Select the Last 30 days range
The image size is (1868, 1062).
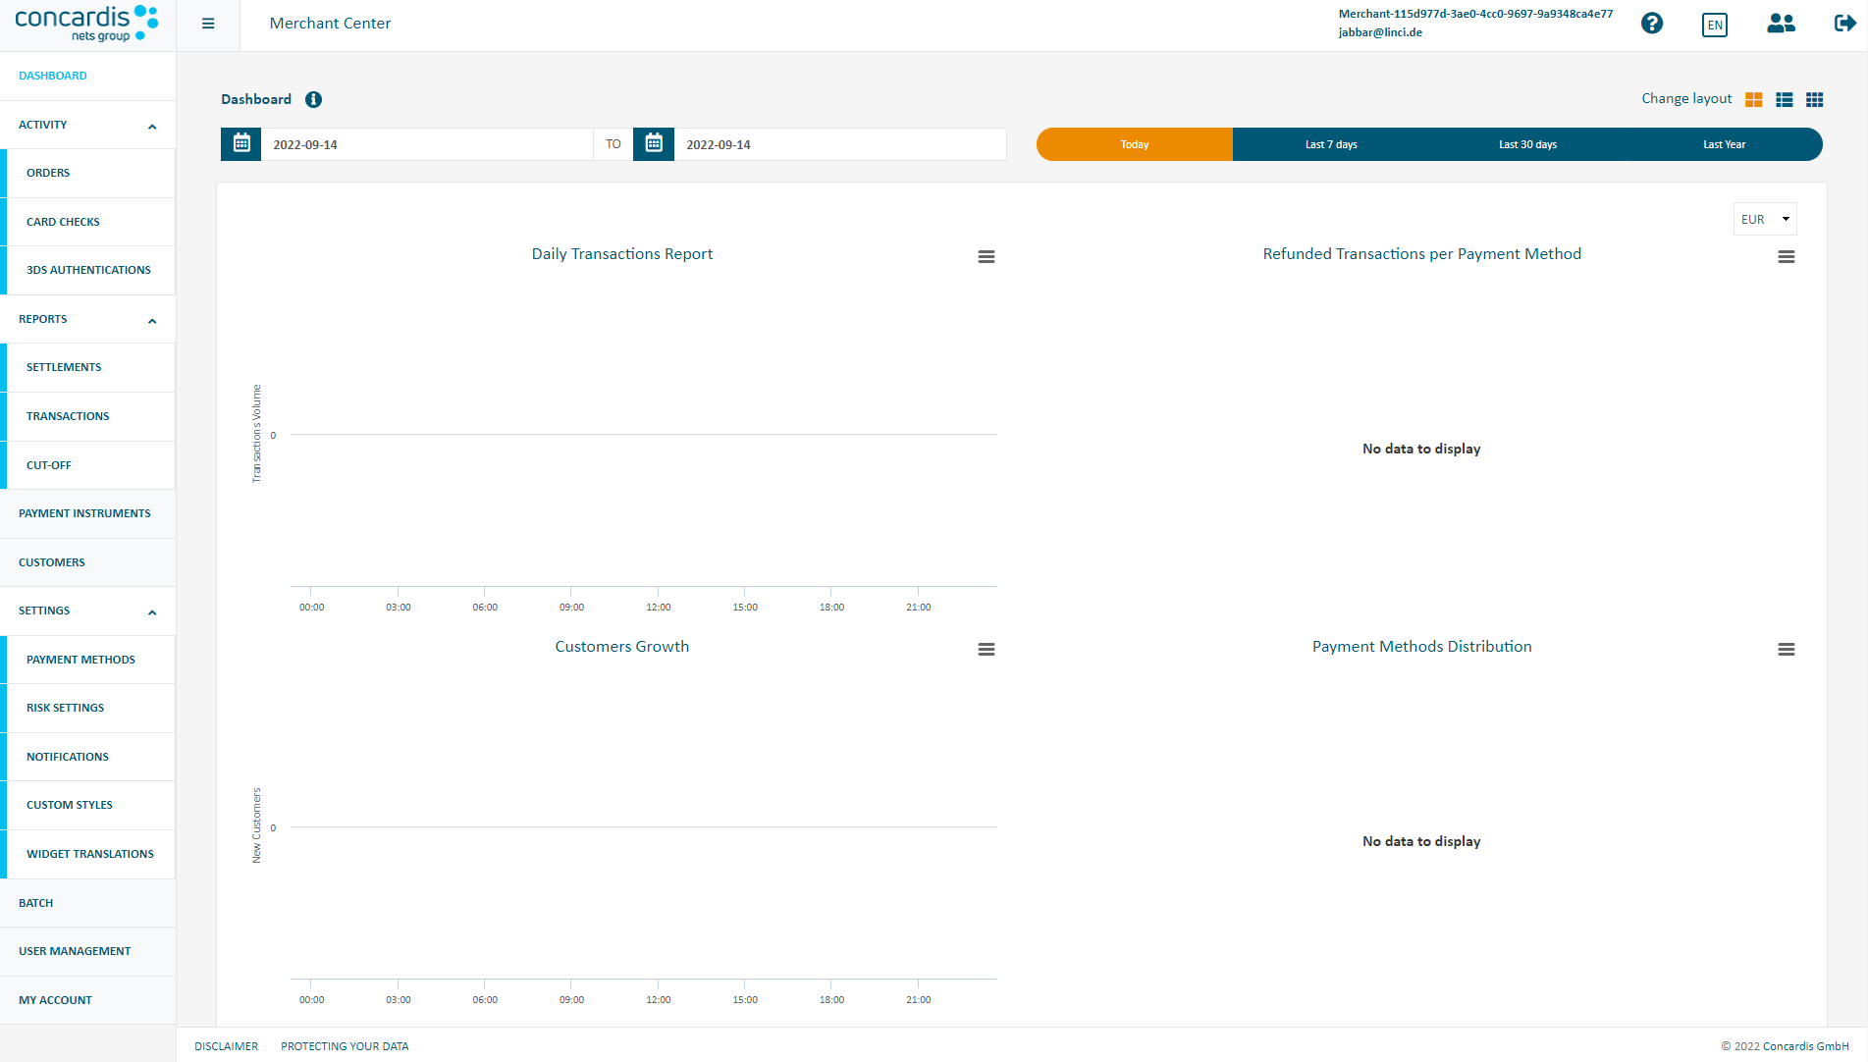(1527, 144)
